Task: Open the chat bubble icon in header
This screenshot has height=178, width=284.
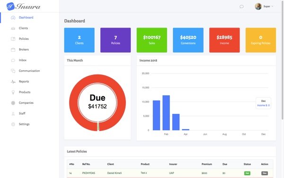Action: (241, 7)
